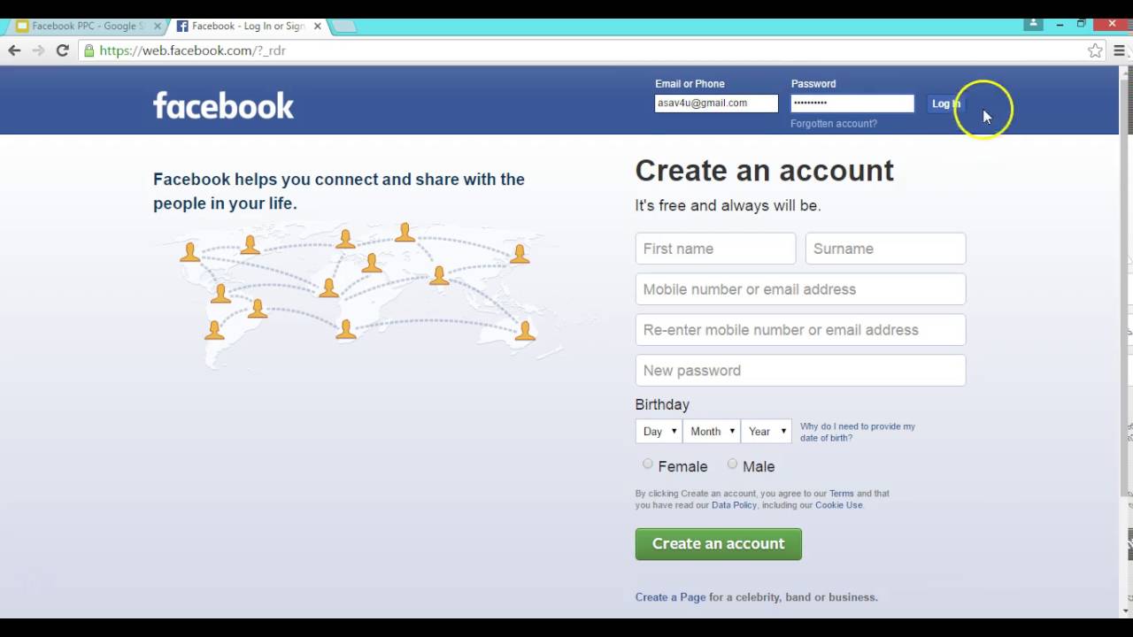Focus the Email or Phone login field
Image resolution: width=1133 pixels, height=637 pixels.
click(x=716, y=104)
